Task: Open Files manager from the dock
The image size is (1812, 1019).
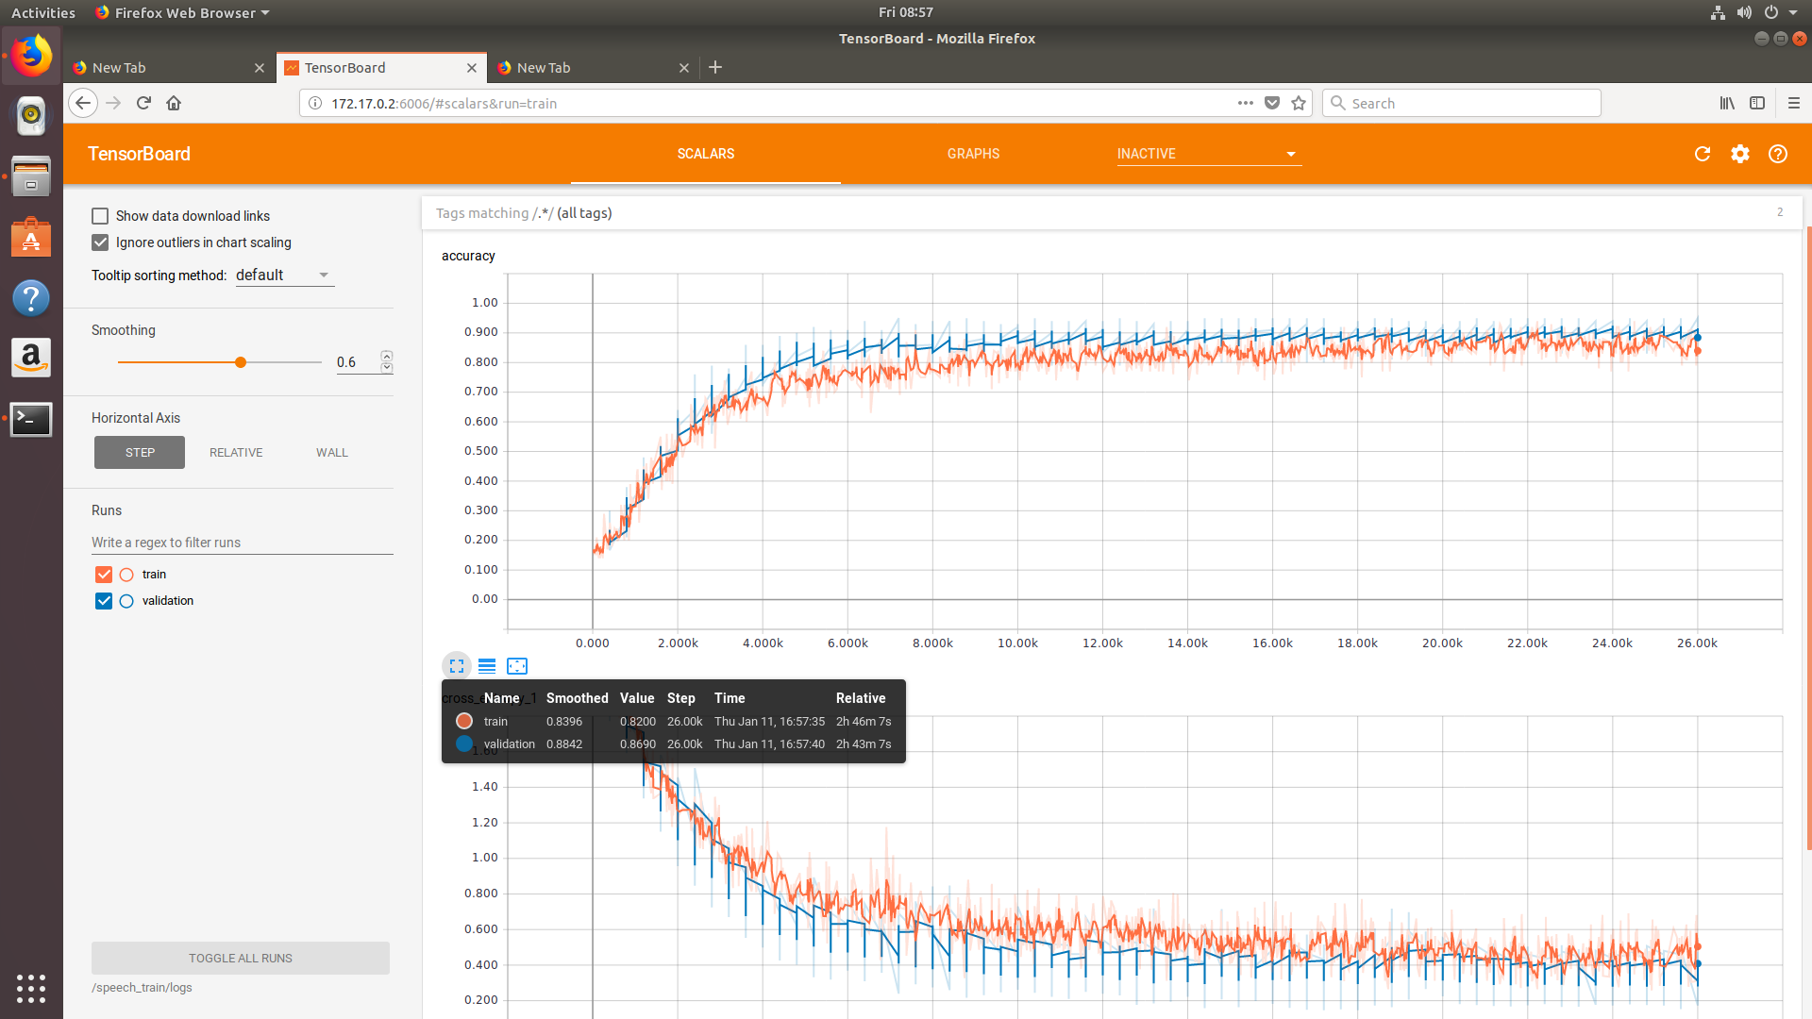Action: pyautogui.click(x=31, y=176)
